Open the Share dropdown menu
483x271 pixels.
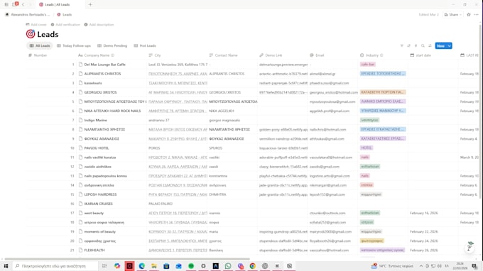(x=453, y=14)
